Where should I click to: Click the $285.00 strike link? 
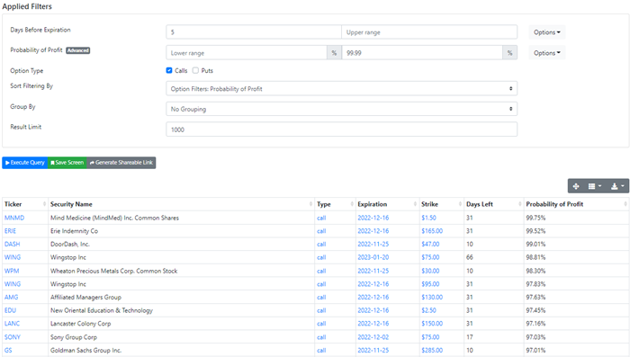[x=432, y=350]
